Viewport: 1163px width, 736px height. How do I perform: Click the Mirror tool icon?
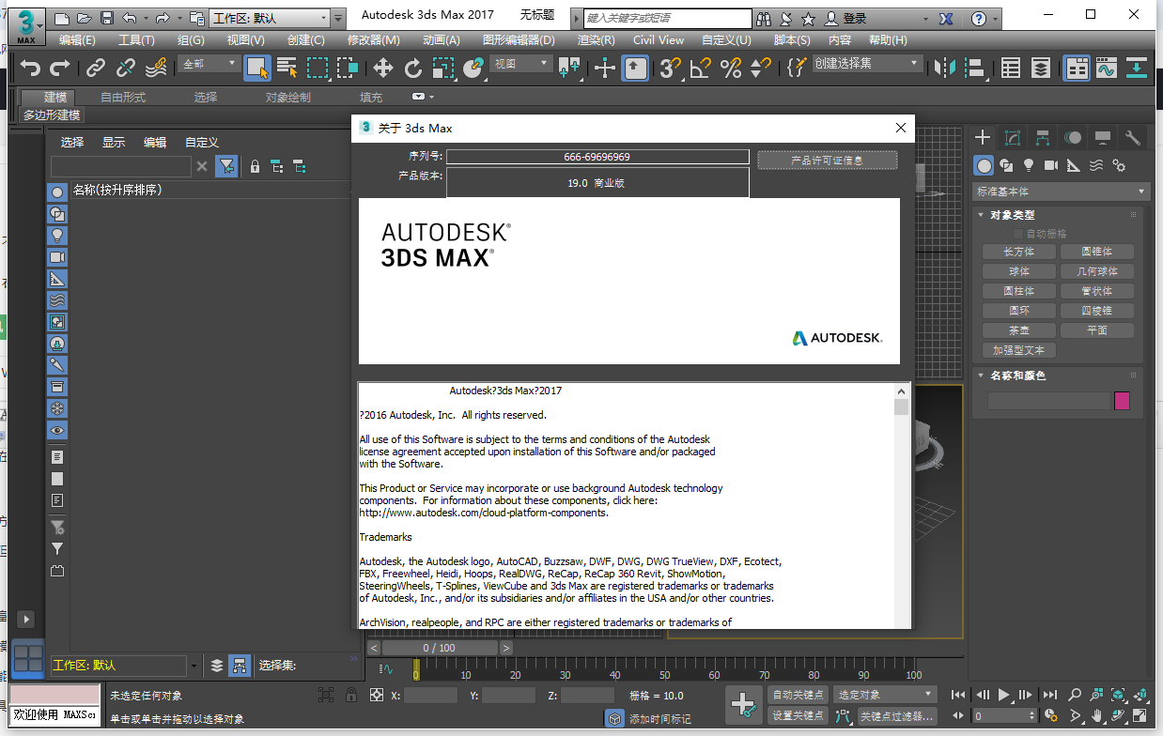[x=945, y=68]
